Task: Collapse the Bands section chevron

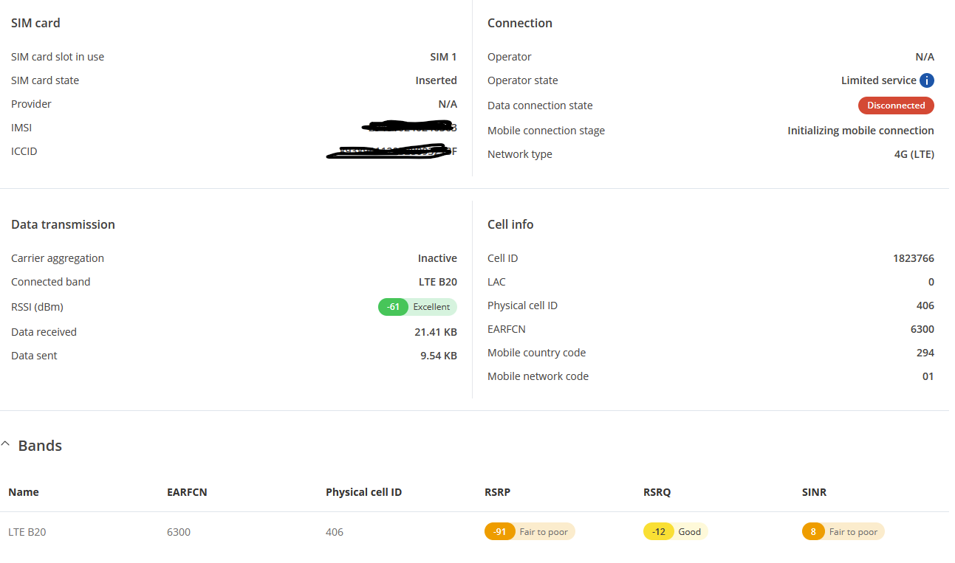Action: [6, 445]
